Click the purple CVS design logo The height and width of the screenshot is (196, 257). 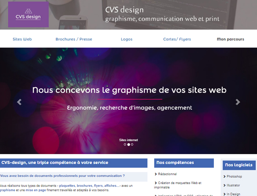coord(28,14)
